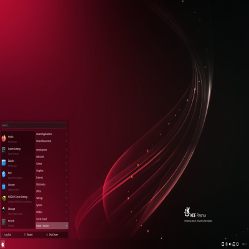Click the Restart button
Screen dimensions: 249x249
click(x=29, y=235)
